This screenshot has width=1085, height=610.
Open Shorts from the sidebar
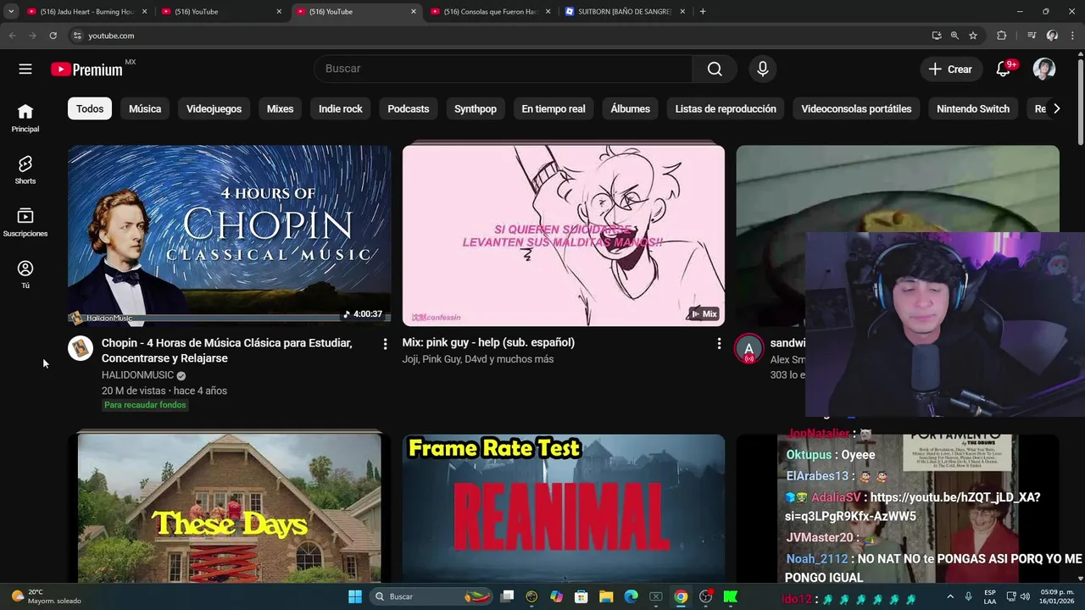click(25, 170)
